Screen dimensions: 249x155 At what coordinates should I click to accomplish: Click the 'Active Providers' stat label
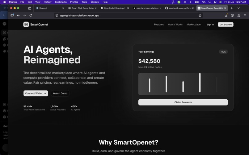(58, 109)
